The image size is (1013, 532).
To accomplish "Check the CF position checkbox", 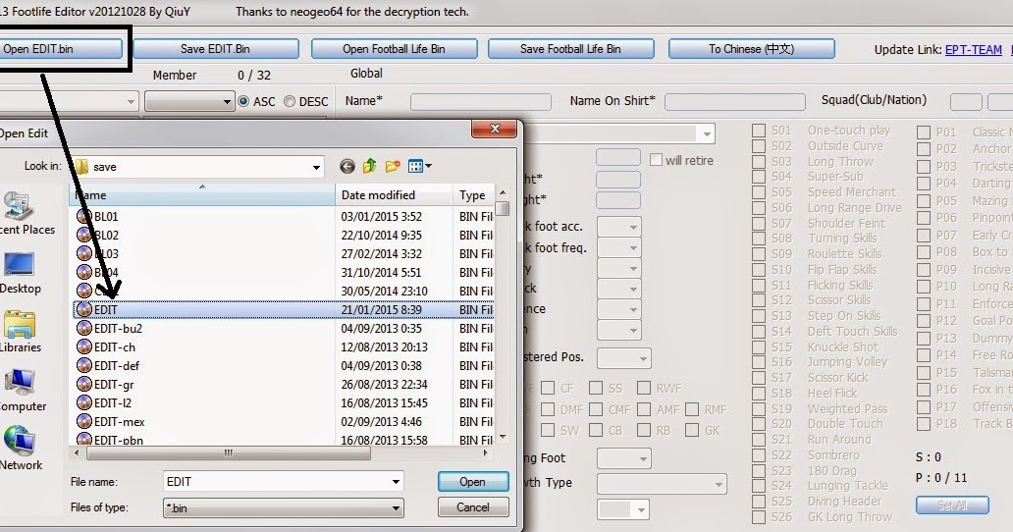I will point(548,388).
